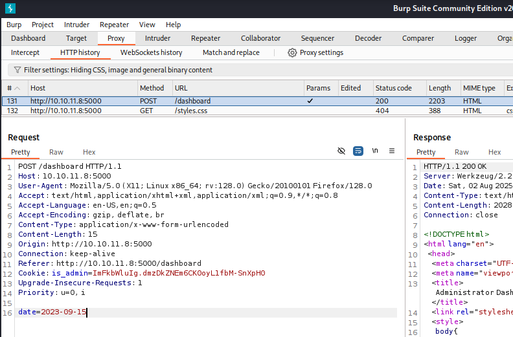The width and height of the screenshot is (513, 337).
Task: Select the Raw view in Request panel
Action: (56, 152)
